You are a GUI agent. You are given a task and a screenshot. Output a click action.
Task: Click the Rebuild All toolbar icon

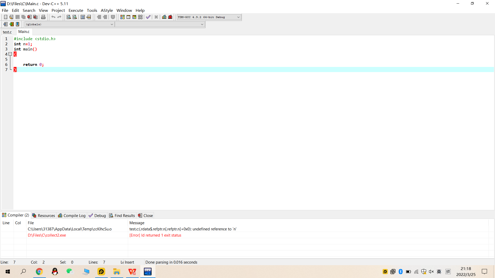point(140,17)
